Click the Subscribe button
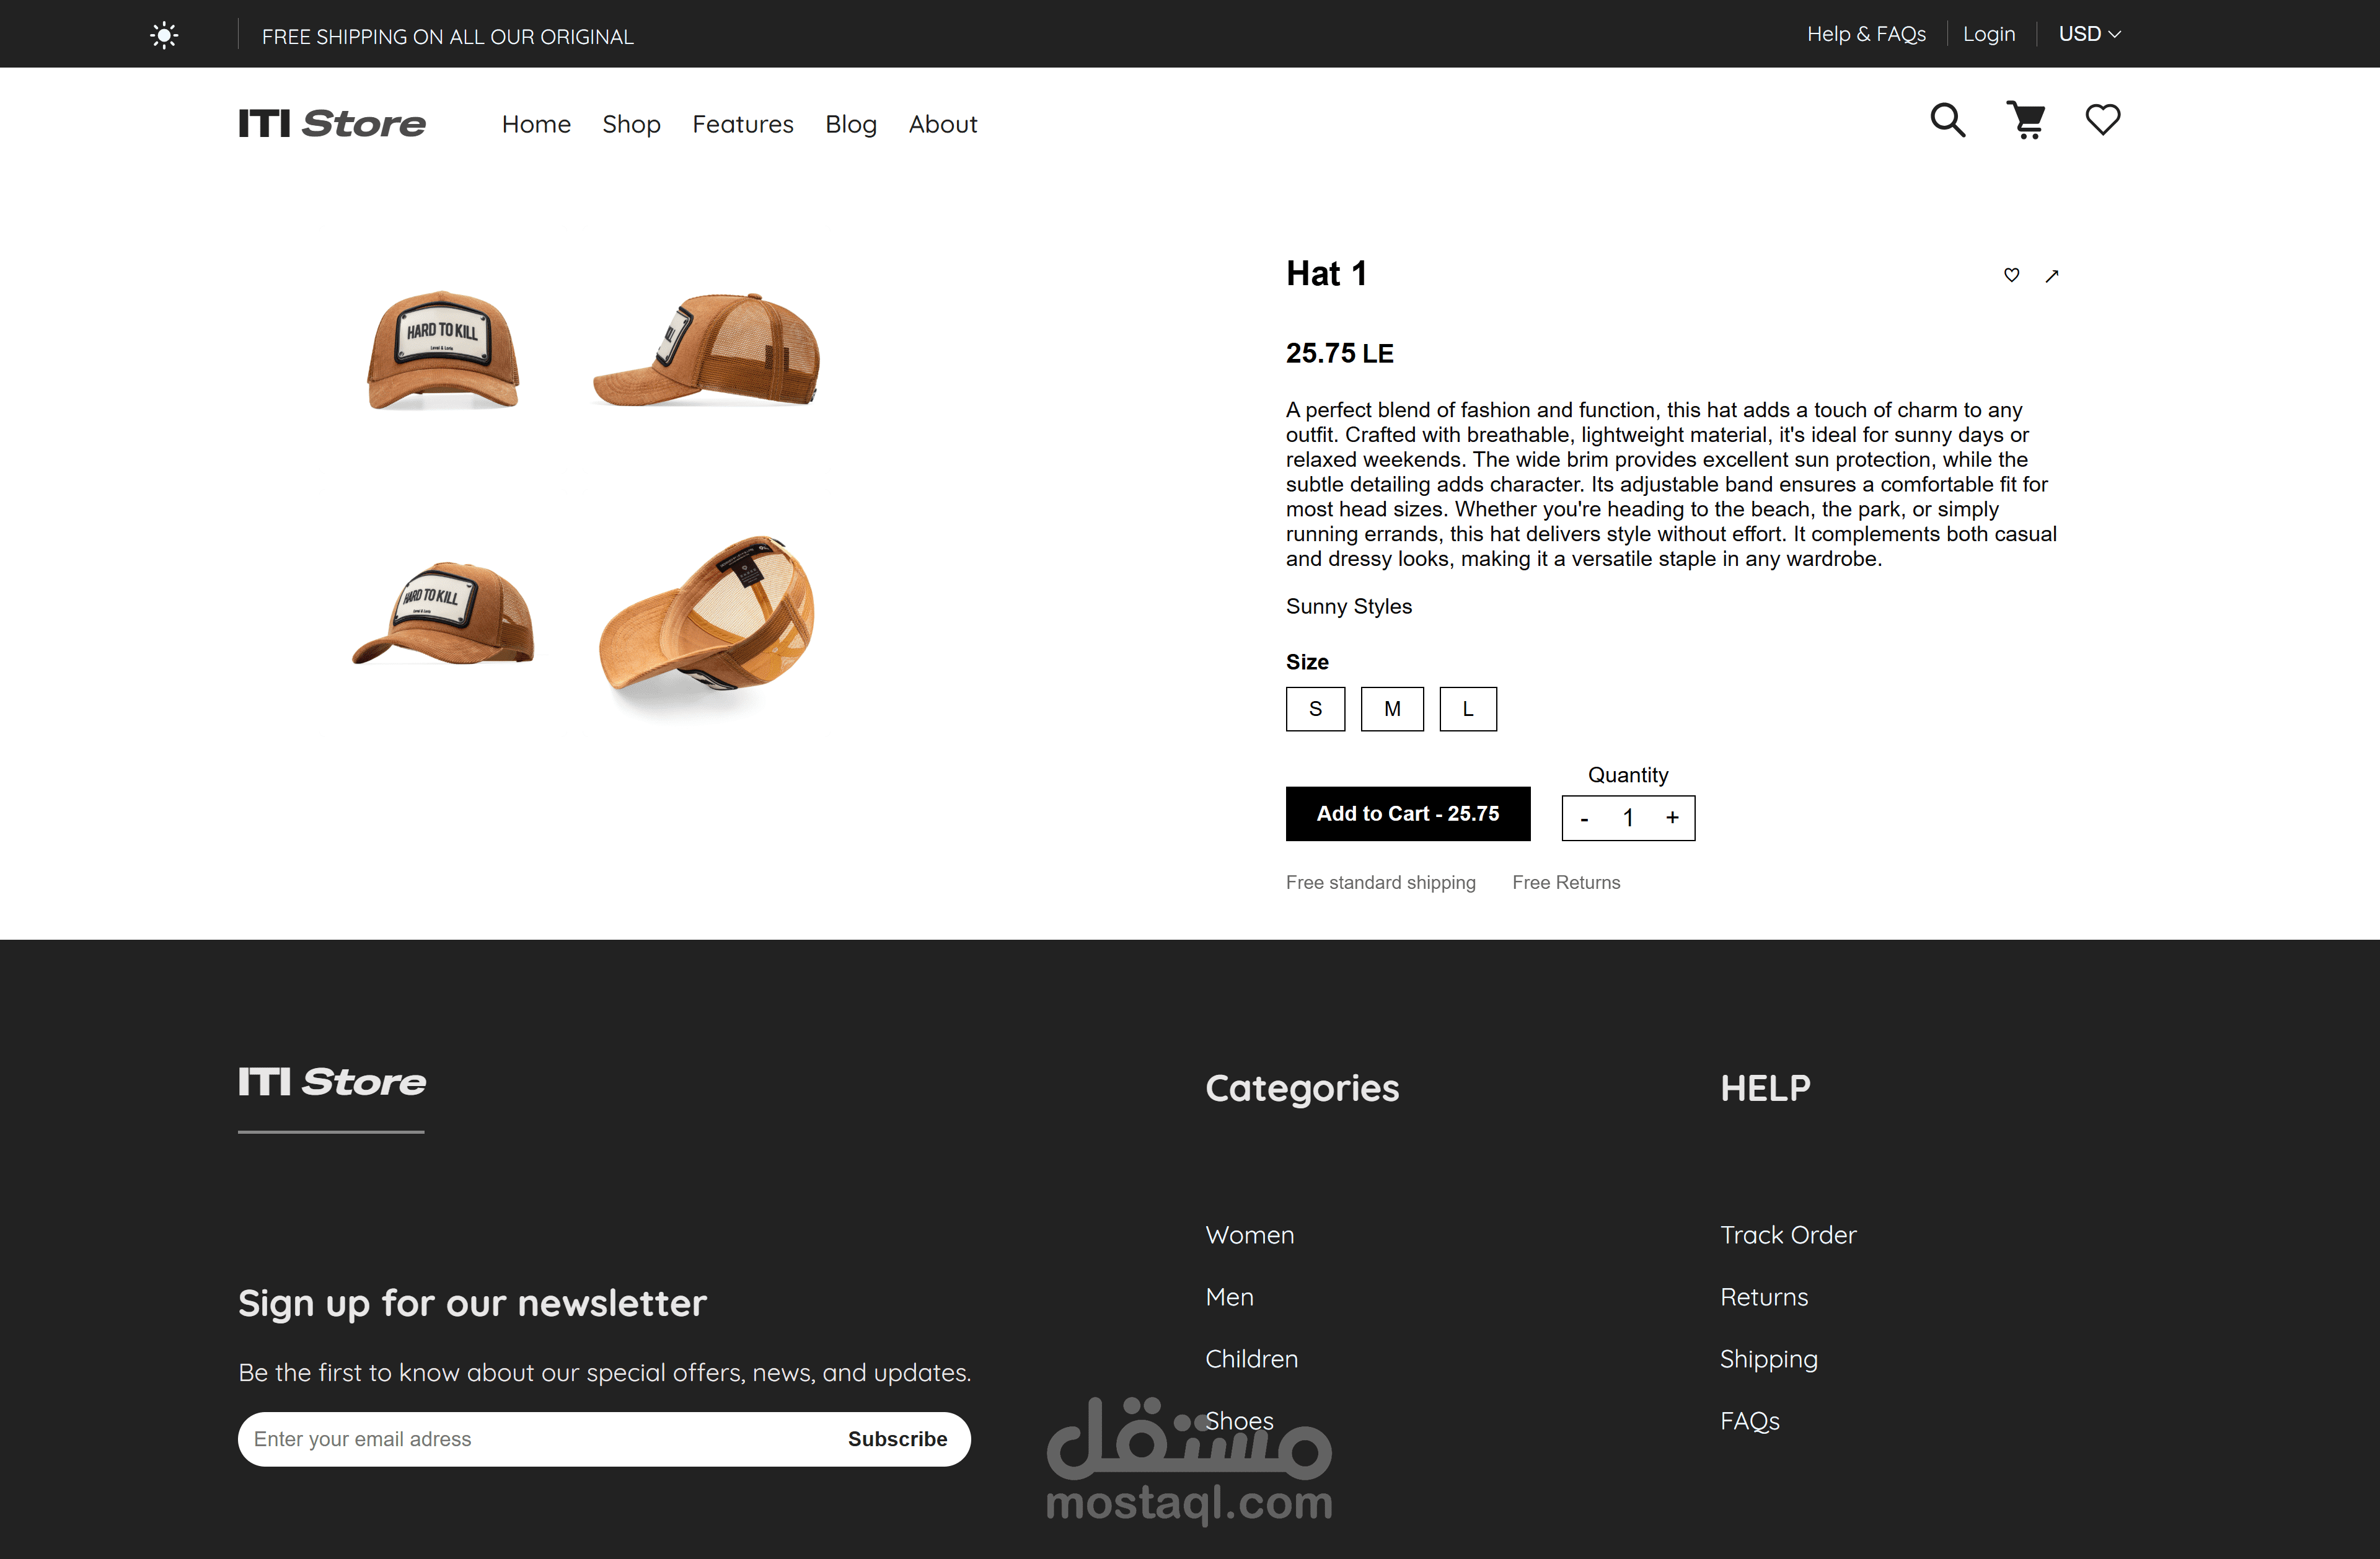Image resolution: width=2380 pixels, height=1559 pixels. [897, 1439]
